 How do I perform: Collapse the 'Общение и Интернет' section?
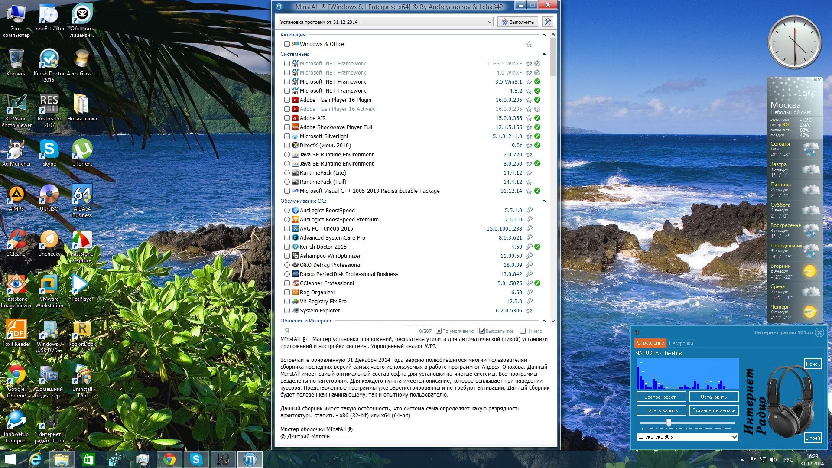[544, 321]
